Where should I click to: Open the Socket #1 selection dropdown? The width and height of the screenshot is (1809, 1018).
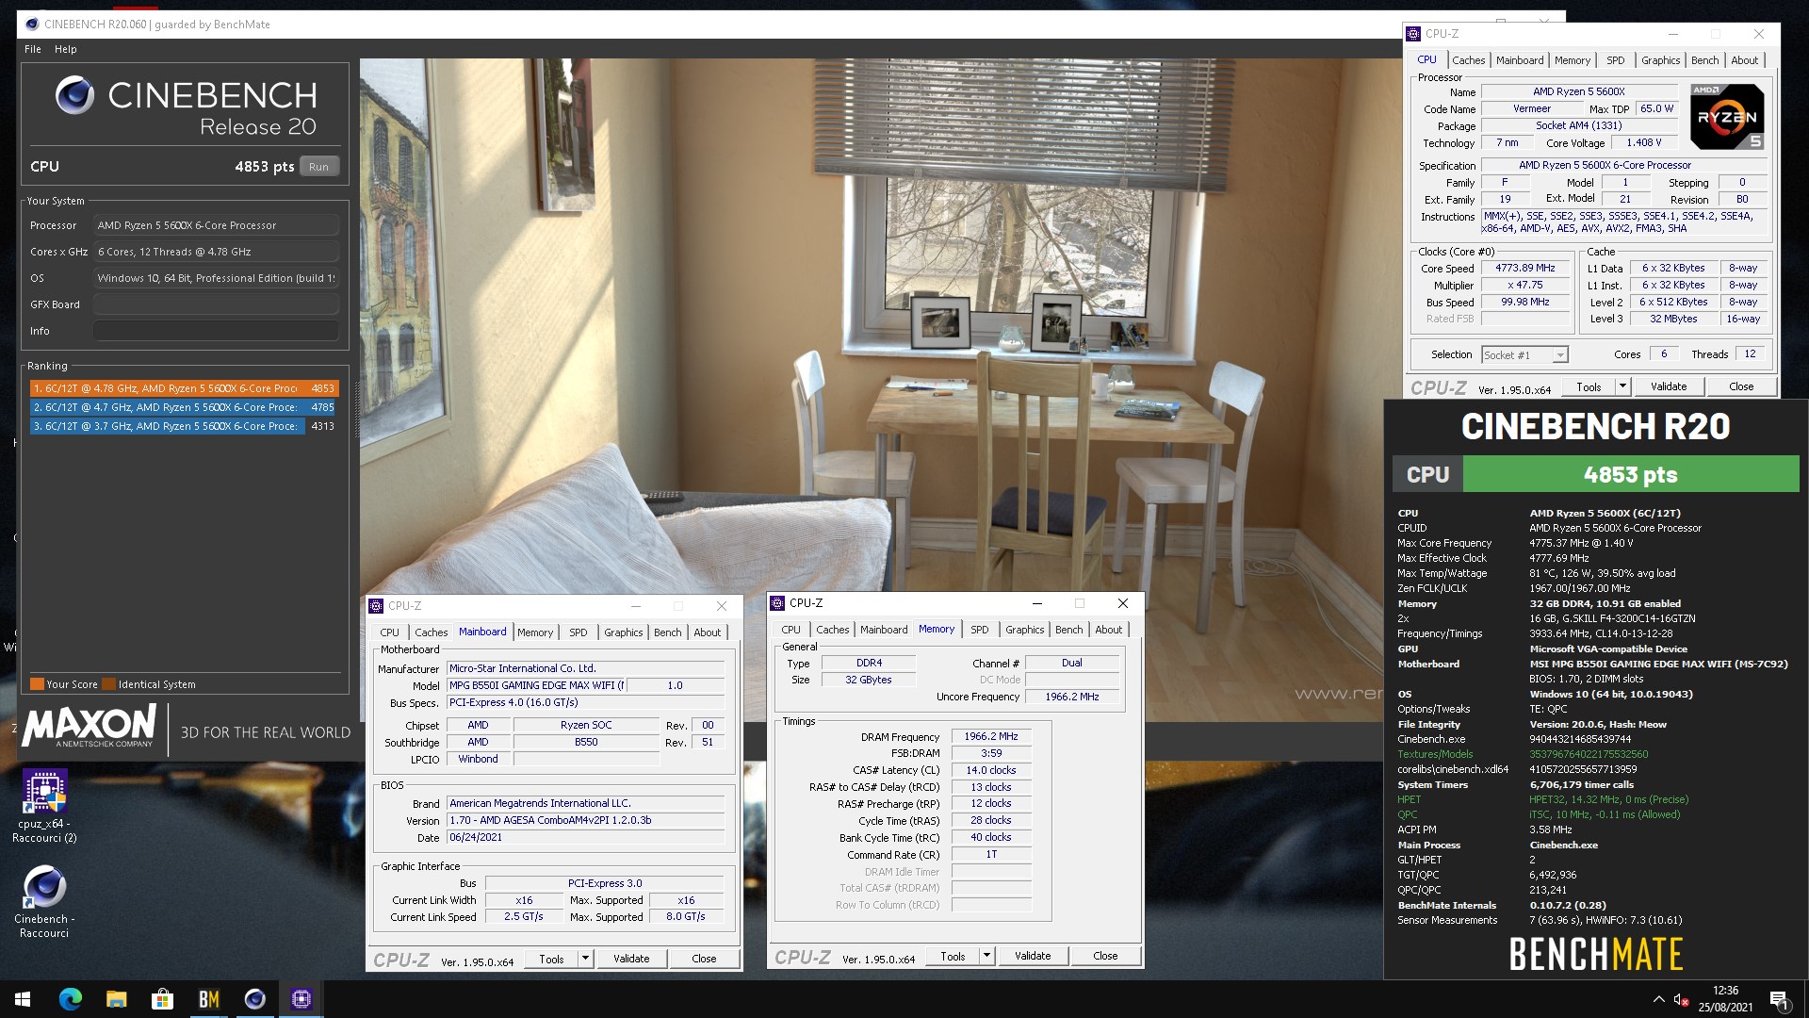(1560, 355)
